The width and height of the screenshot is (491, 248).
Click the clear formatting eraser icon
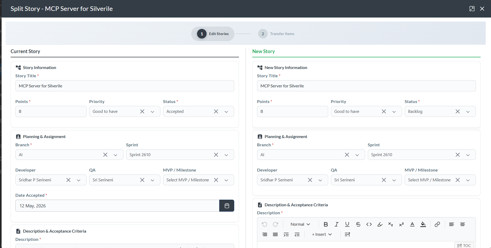(380, 224)
